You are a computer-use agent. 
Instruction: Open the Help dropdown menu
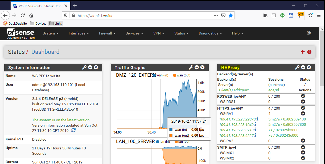(238, 33)
